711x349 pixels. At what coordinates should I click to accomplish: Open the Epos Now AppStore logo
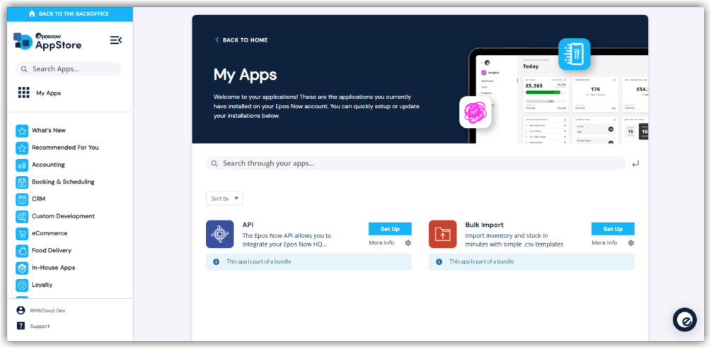(47, 41)
